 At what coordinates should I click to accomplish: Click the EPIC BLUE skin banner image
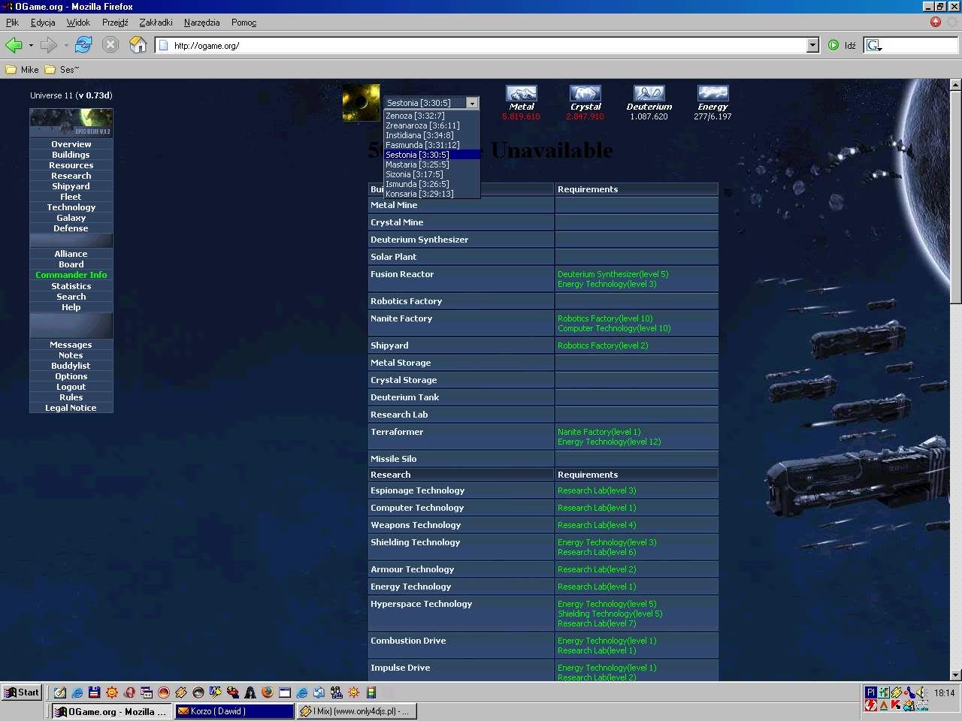click(x=71, y=122)
